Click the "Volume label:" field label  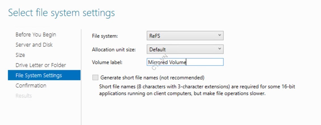pyautogui.click(x=107, y=62)
